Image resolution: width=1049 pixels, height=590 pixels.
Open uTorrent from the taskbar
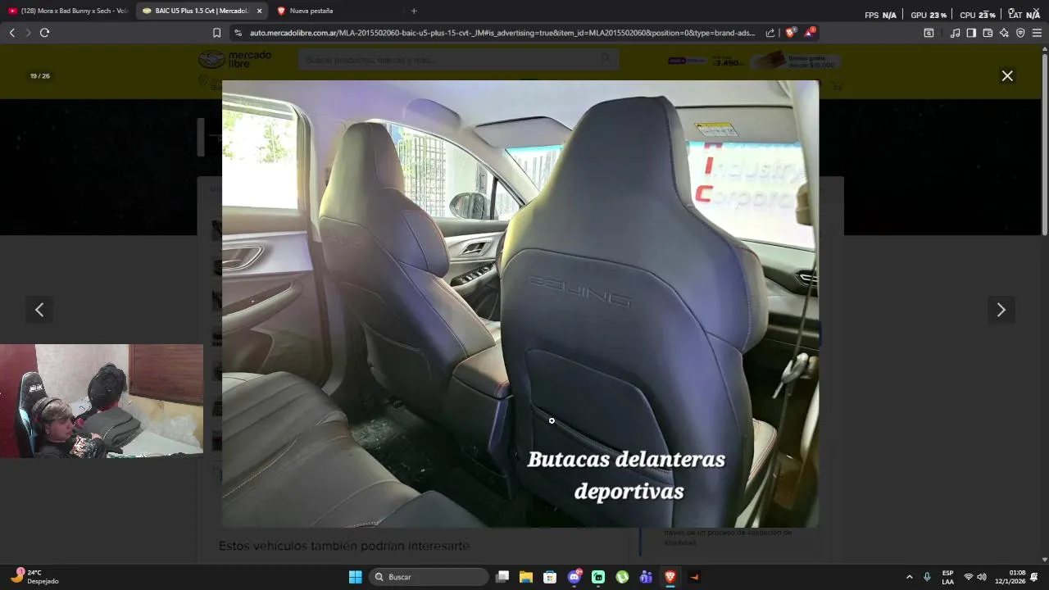(622, 577)
